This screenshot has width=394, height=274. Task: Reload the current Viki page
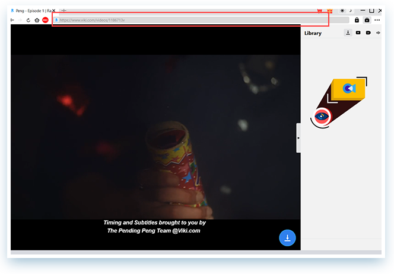pyautogui.click(x=28, y=20)
